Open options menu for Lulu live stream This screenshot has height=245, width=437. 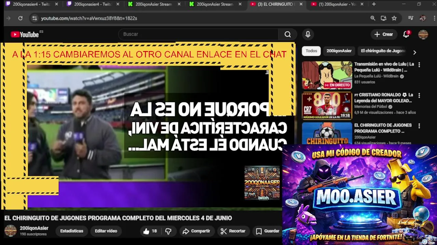tap(419, 65)
